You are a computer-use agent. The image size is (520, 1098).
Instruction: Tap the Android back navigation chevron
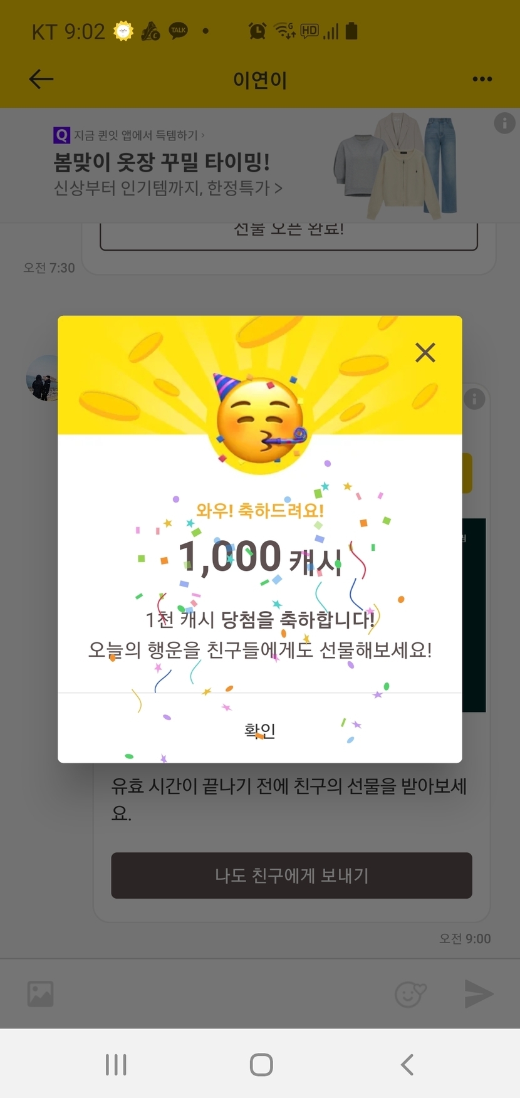click(407, 1064)
